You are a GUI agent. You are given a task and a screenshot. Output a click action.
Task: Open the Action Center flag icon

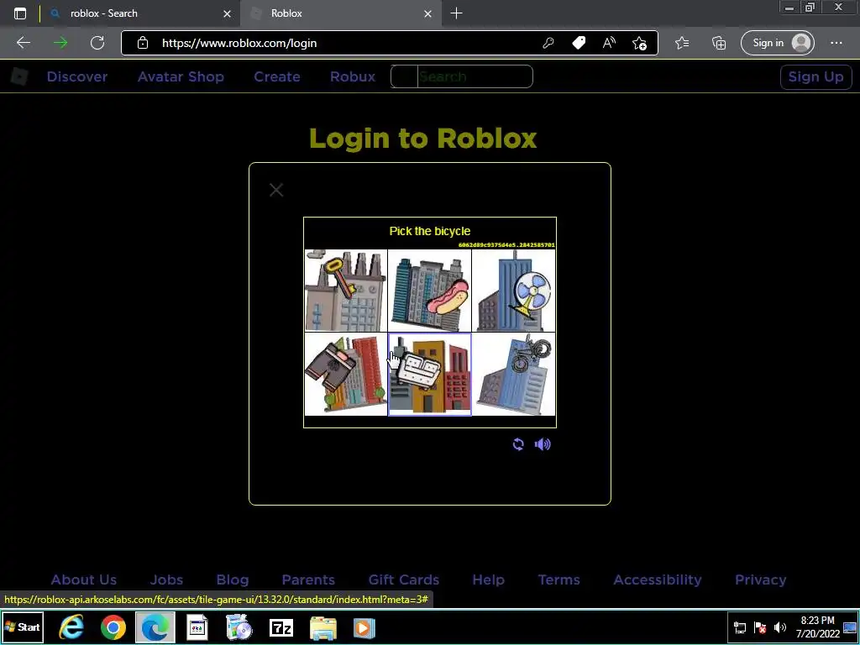point(759,627)
